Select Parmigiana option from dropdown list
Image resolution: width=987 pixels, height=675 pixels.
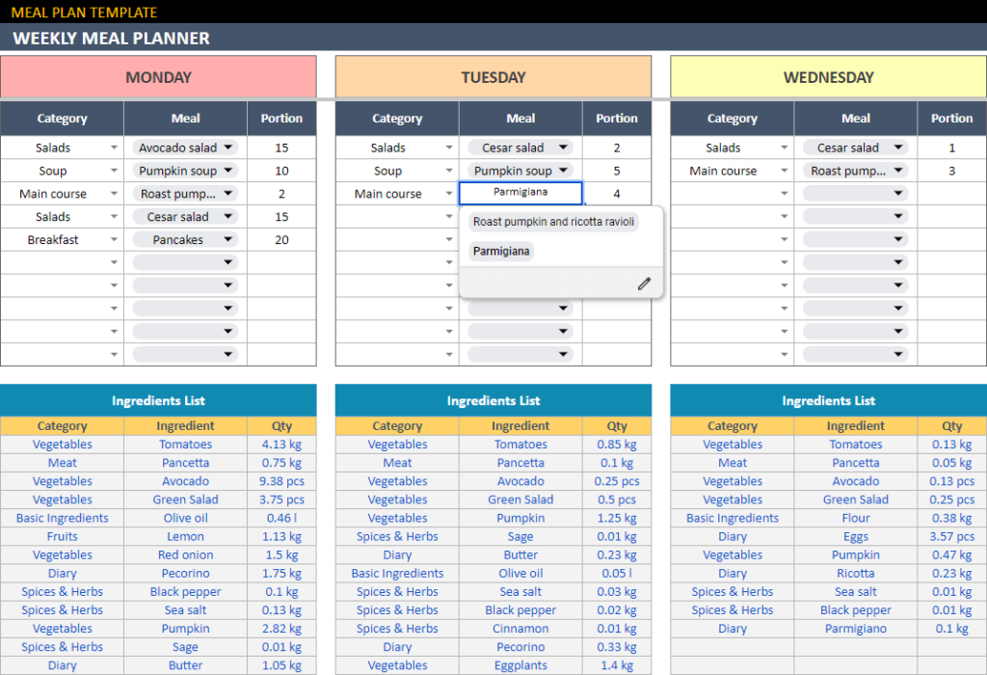click(500, 251)
